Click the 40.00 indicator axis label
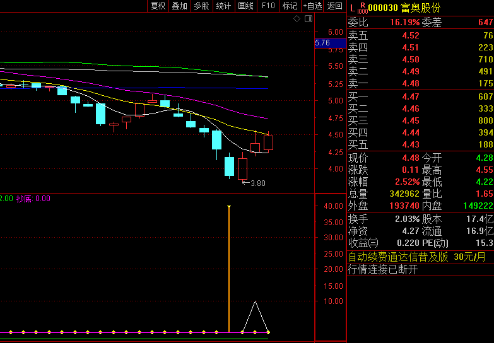 pos(333,206)
